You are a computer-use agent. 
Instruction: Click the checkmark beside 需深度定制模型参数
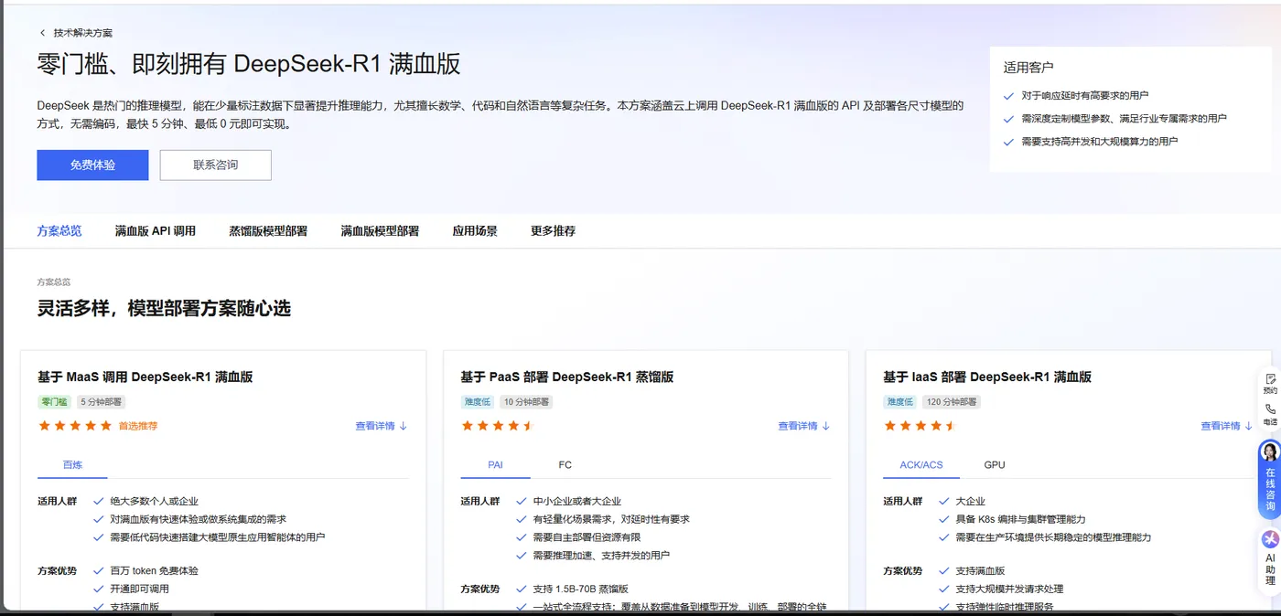[1008, 119]
